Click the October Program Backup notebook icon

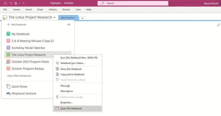coord(8,69)
